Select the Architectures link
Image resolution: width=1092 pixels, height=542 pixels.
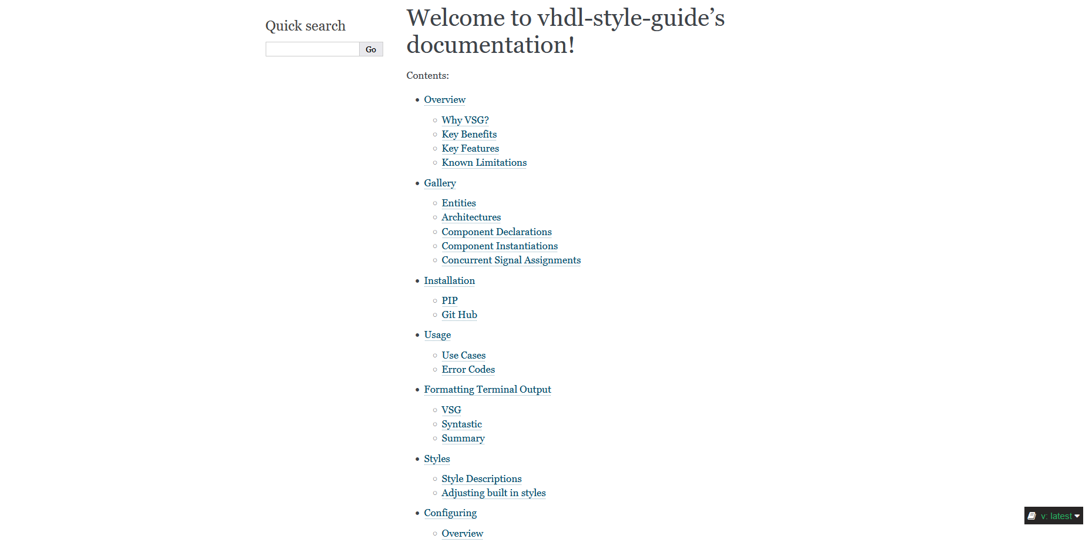(x=471, y=217)
